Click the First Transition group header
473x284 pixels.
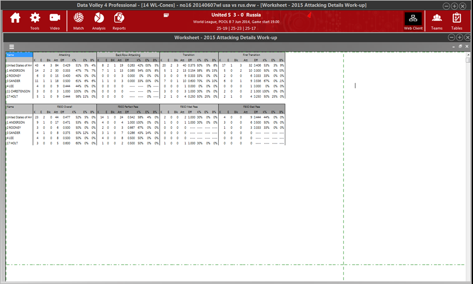pos(252,55)
